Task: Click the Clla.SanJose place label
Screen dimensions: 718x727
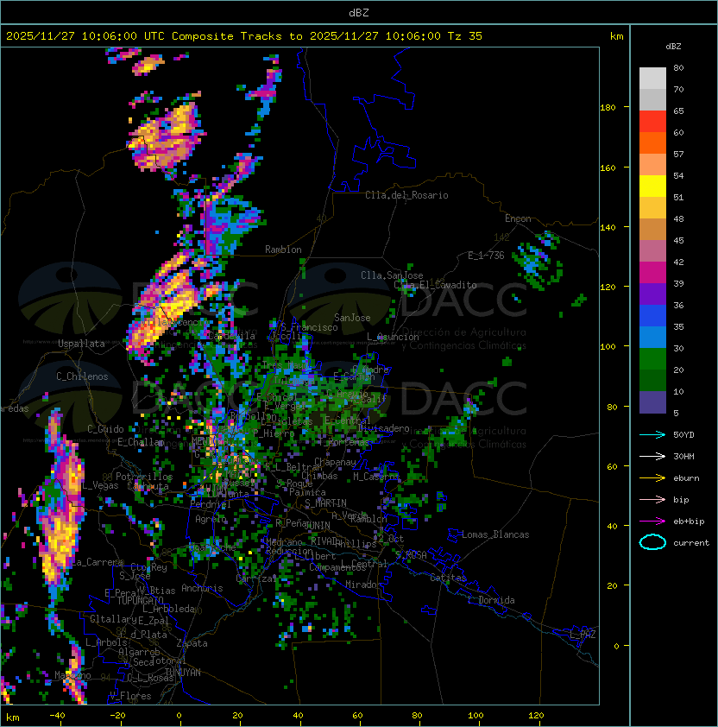Action: click(x=392, y=275)
